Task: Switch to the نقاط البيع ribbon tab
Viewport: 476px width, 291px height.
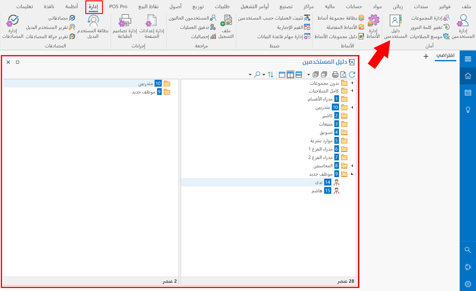Action: point(149,6)
